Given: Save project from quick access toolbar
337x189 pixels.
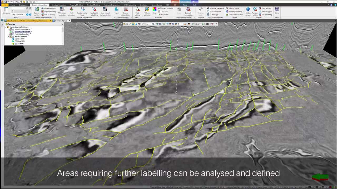Looking at the screenshot, I should 6,2.
